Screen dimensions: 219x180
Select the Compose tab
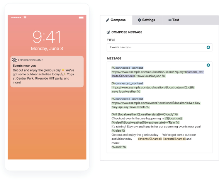(116, 20)
